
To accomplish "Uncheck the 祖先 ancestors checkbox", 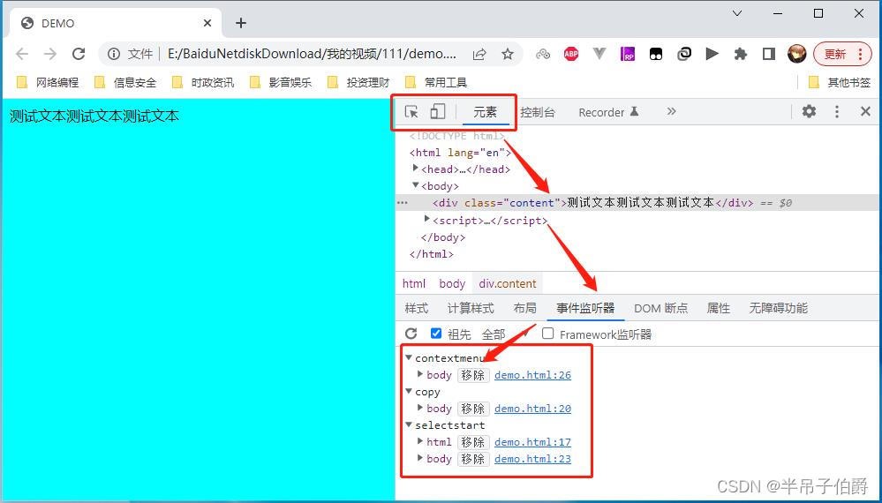I will tap(436, 334).
